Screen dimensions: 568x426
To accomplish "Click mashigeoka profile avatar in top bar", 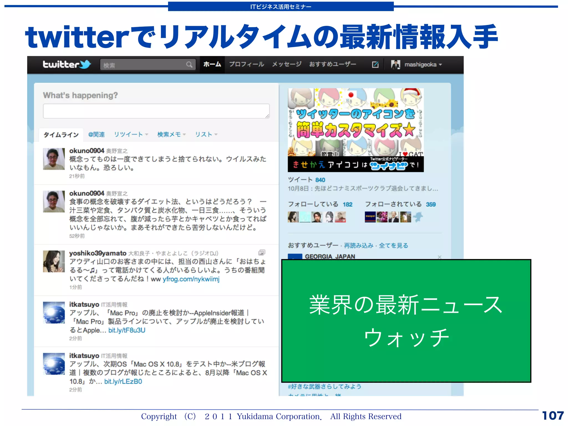I will [x=395, y=64].
